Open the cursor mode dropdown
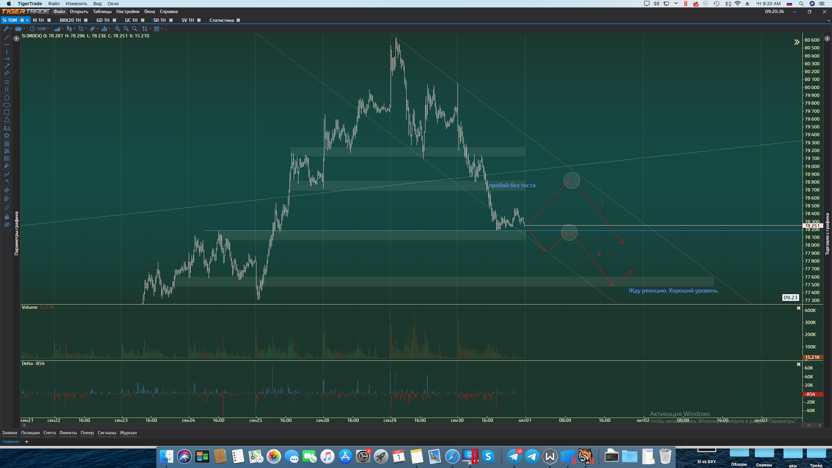832x468 pixels. pyautogui.click(x=82, y=29)
